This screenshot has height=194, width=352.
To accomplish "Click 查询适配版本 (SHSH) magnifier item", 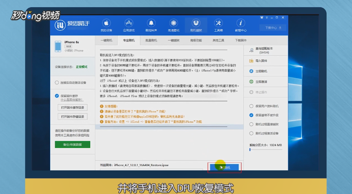I will point(266,50).
